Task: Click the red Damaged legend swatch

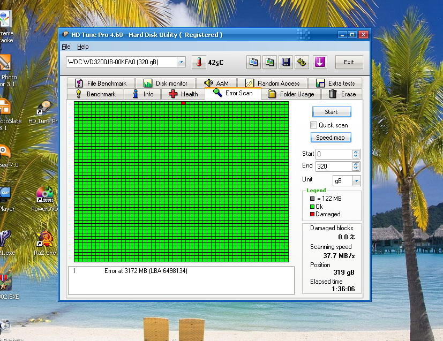Action: [x=312, y=214]
